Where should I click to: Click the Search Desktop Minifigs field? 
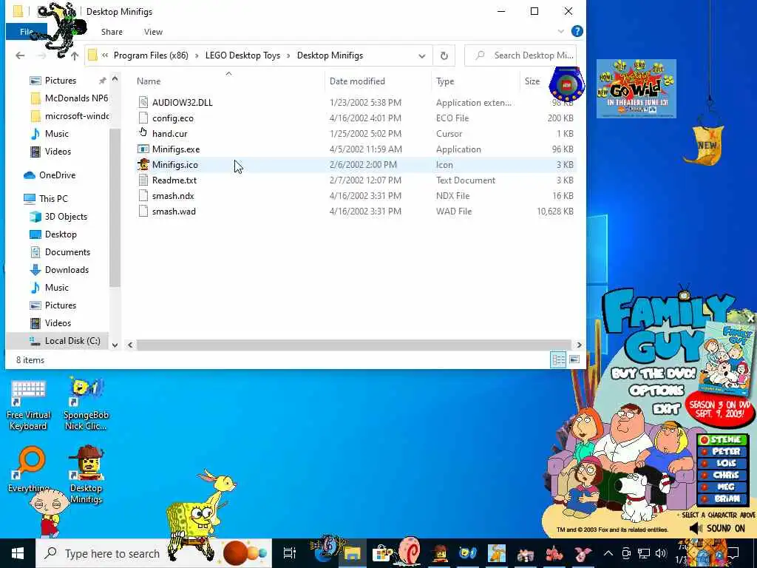click(520, 55)
